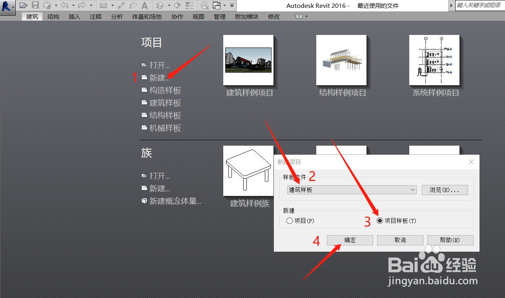Click the Synchronize with Central icon
This screenshot has height=298, width=505.
pos(47,5)
